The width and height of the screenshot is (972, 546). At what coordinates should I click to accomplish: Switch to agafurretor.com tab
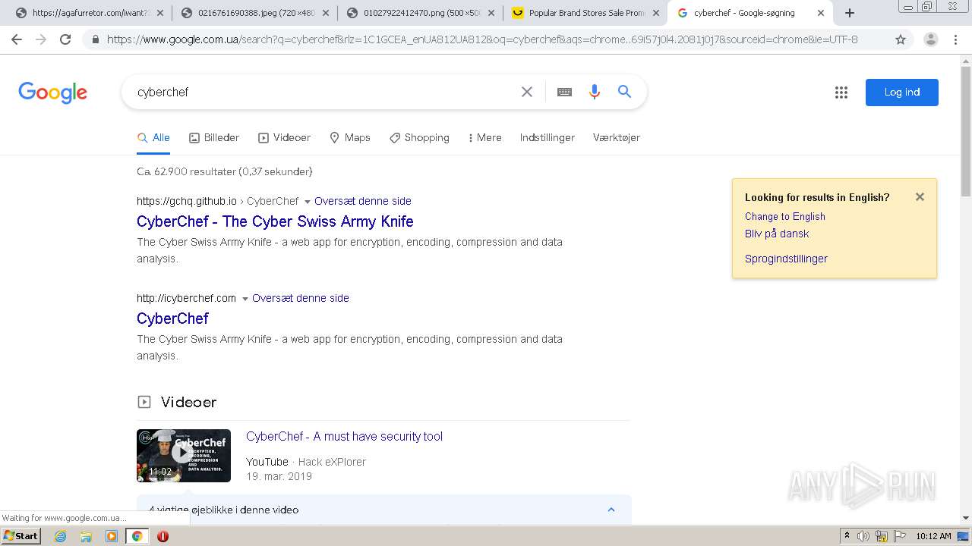pos(90,13)
